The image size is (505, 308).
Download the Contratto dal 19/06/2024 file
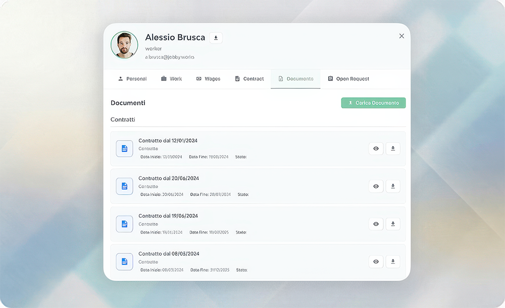coord(393,224)
